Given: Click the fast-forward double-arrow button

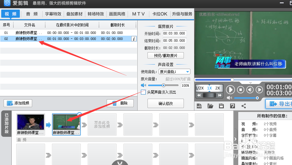Looking at the screenshot, I should pyautogui.click(x=220, y=95).
